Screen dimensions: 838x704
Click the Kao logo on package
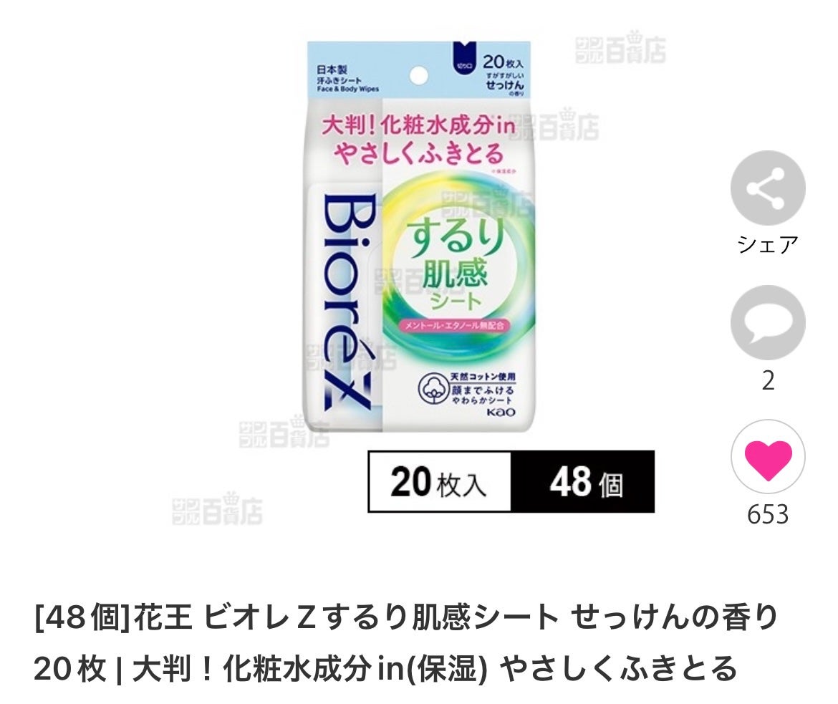[501, 413]
